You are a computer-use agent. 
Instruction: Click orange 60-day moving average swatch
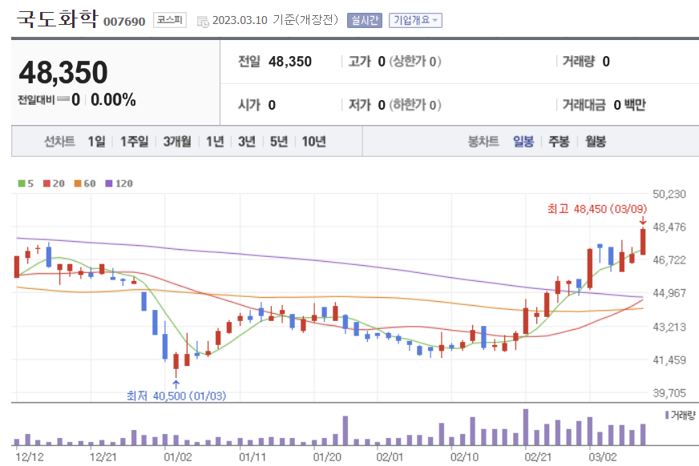pos(78,183)
